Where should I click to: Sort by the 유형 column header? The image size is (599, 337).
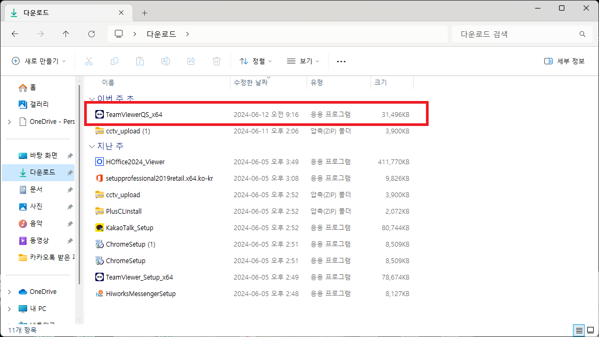317,82
